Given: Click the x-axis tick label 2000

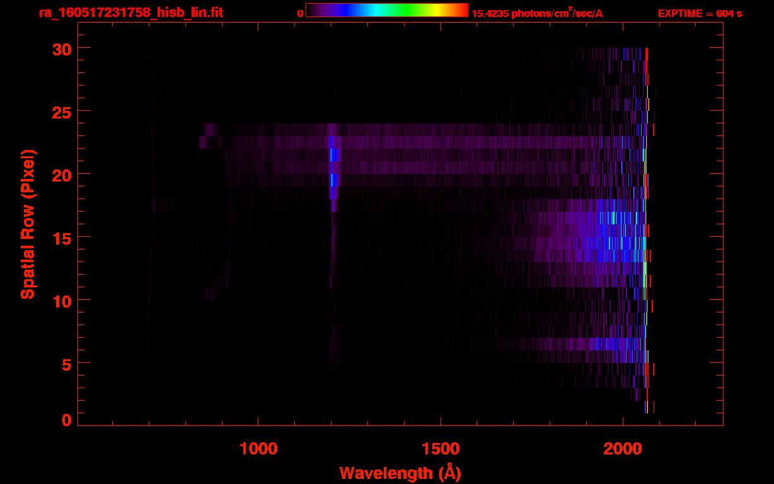Looking at the screenshot, I should click(x=623, y=449).
